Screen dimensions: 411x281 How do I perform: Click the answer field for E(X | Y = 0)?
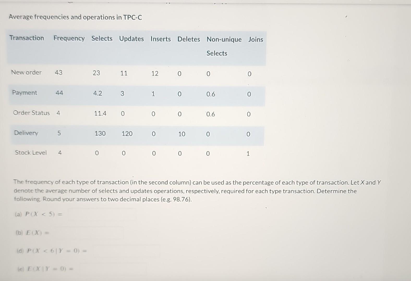pos(112,268)
